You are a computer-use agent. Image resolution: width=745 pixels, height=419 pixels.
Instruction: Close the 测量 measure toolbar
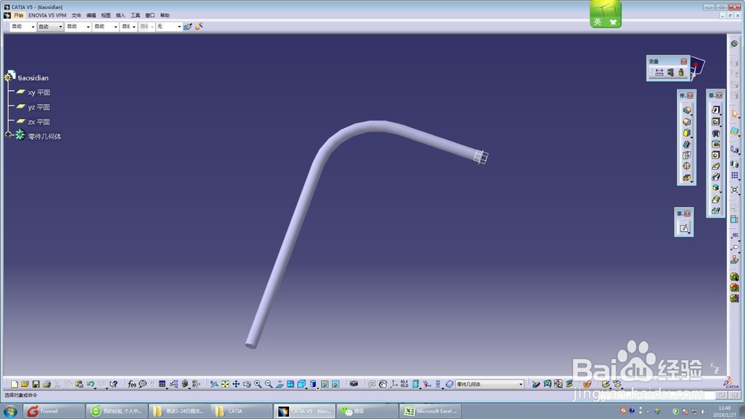[684, 61]
